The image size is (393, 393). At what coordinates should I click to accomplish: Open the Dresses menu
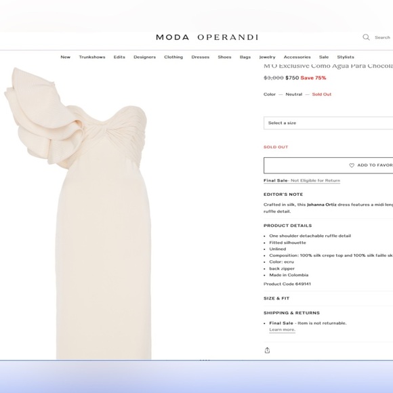tap(201, 57)
